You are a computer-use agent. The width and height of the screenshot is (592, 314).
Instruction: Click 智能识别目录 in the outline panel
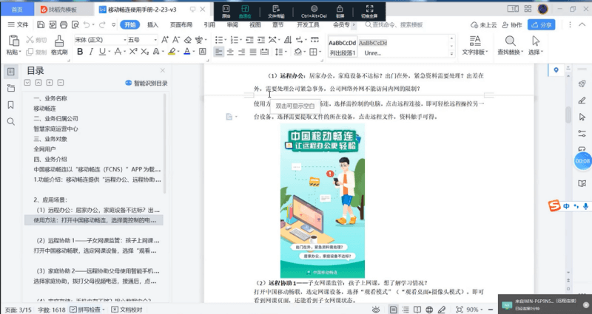[x=146, y=83]
